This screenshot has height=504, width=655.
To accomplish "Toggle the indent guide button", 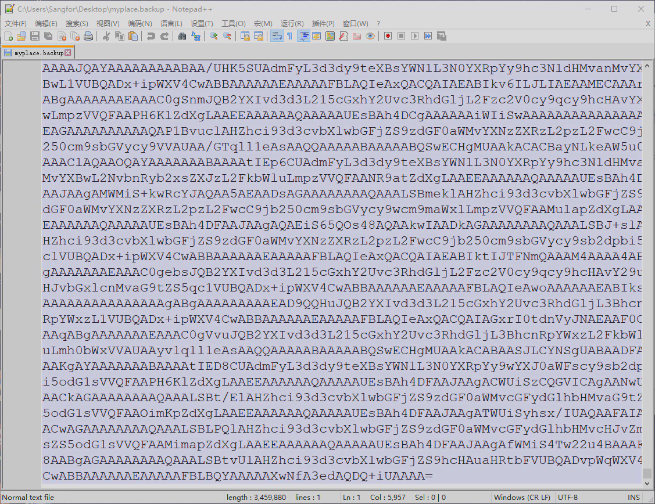I will coord(303,36).
